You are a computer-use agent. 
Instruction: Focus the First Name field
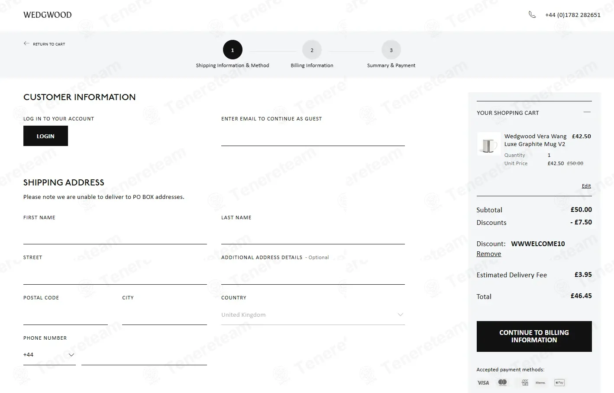click(x=115, y=236)
